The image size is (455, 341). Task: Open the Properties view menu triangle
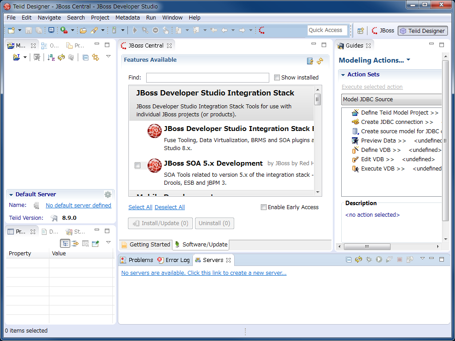click(x=108, y=242)
